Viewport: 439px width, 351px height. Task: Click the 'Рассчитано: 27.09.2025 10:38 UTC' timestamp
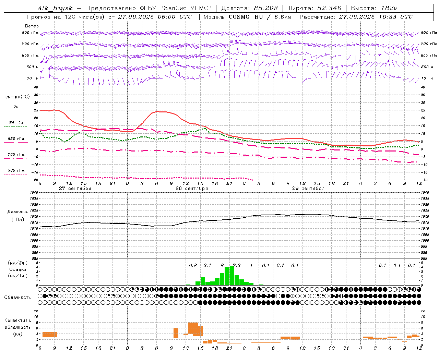tap(356, 17)
